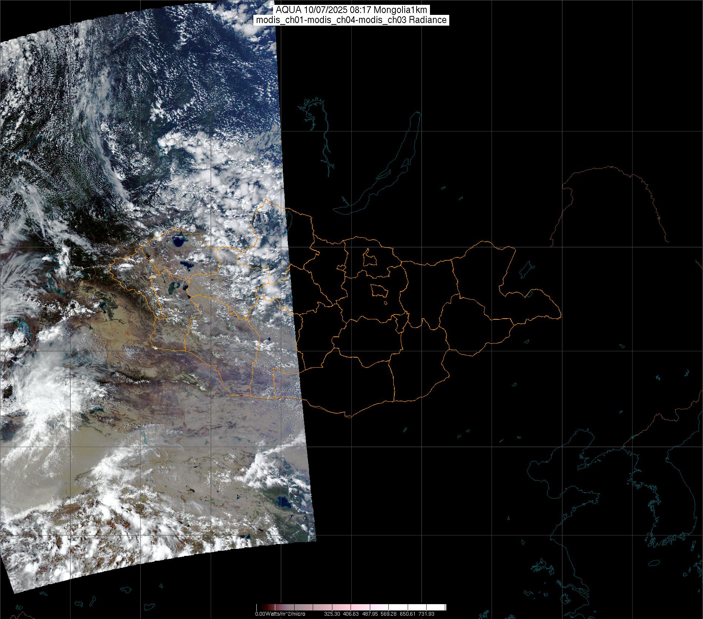Click the title "AQUA 10/07/2025 08:17 Mongolia1km"

click(x=351, y=10)
